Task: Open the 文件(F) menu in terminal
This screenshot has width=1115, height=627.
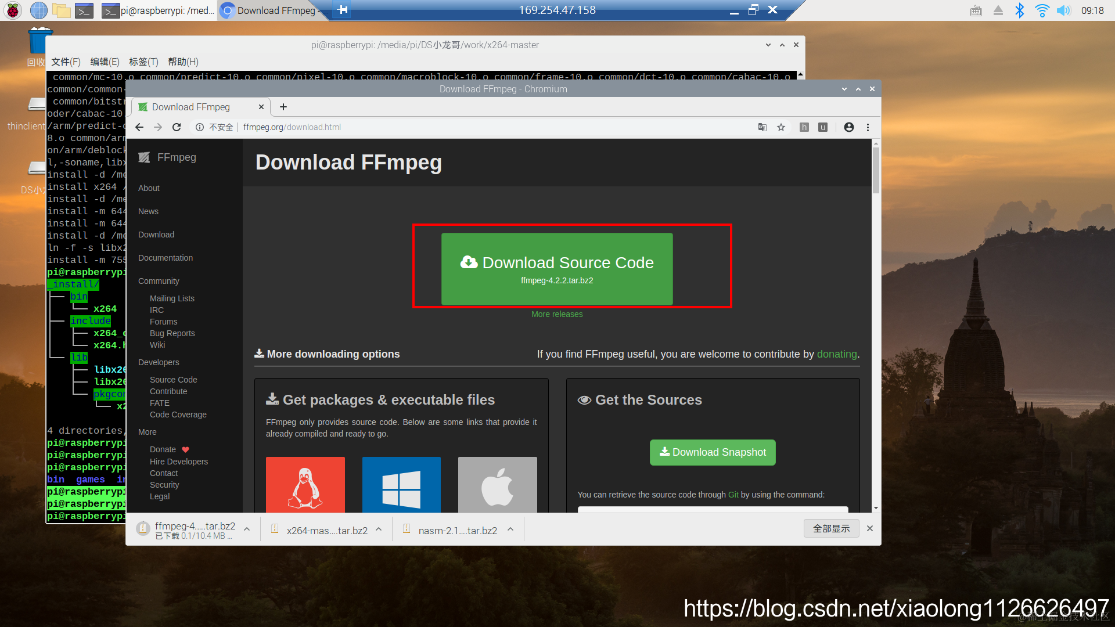Action: point(66,62)
